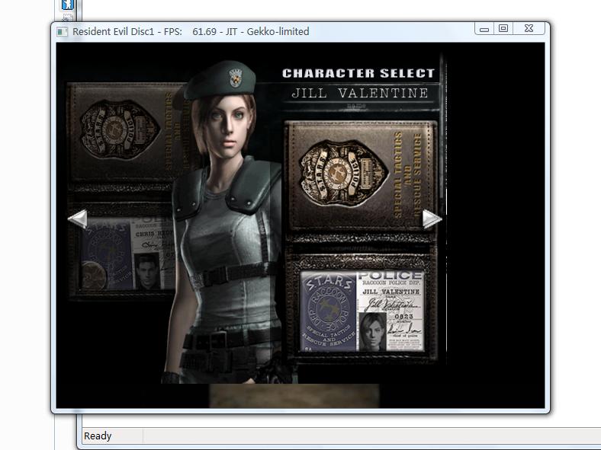Click the blue S.T.A.R.S. logo on Jill's ID card
This screenshot has height=450, width=601.
click(x=328, y=312)
